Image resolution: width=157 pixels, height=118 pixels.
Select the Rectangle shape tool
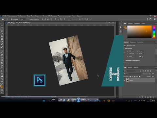pyautogui.click(x=2, y=73)
